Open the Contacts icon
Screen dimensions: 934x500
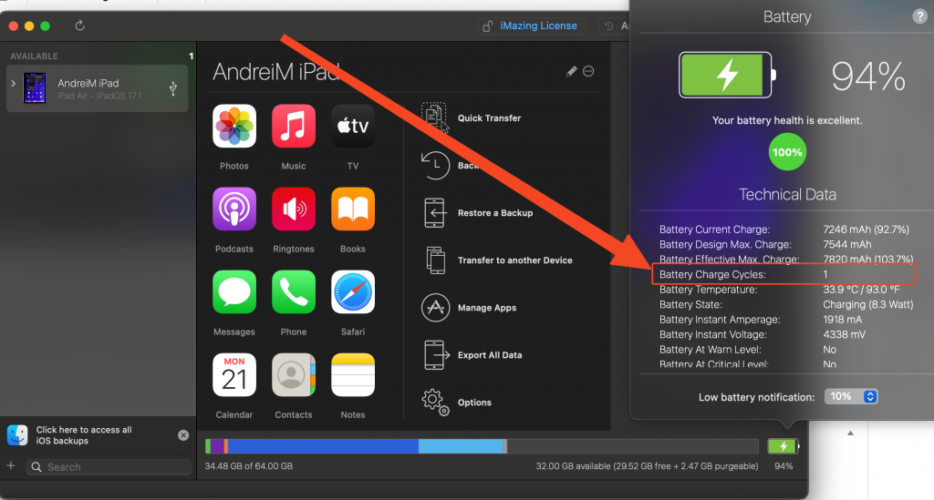click(294, 374)
